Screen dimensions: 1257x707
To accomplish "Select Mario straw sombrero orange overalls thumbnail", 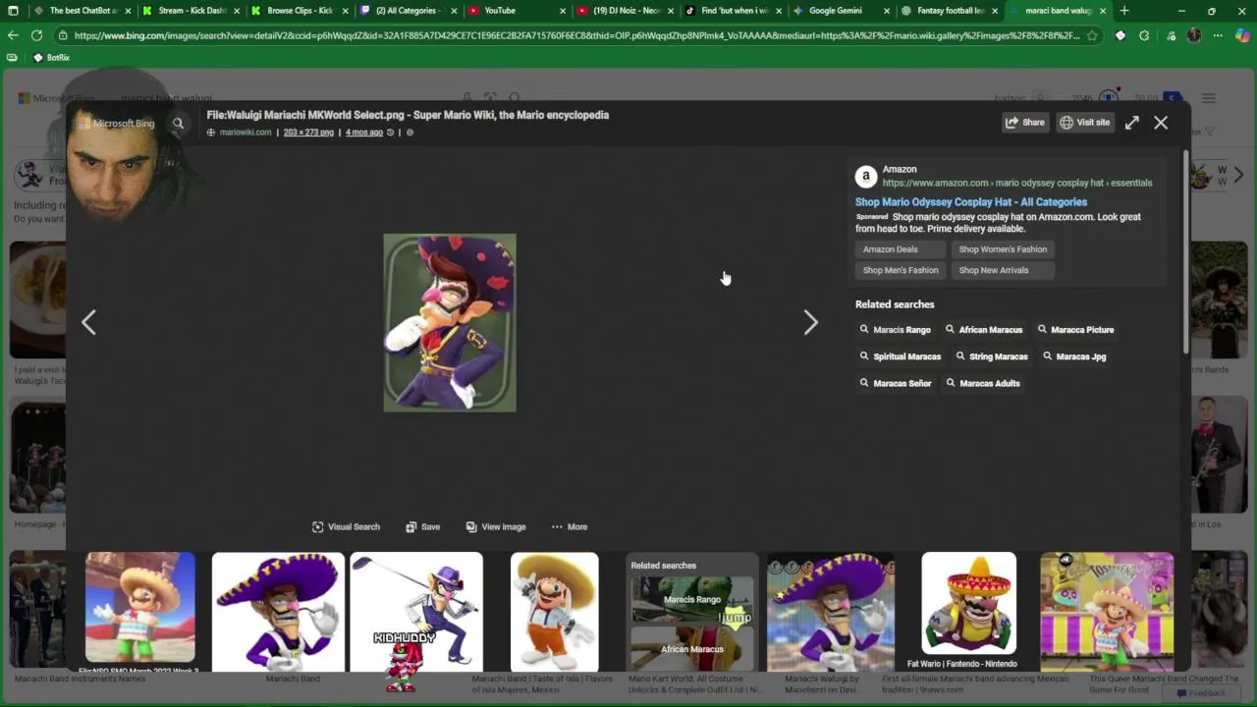I will 555,612.
